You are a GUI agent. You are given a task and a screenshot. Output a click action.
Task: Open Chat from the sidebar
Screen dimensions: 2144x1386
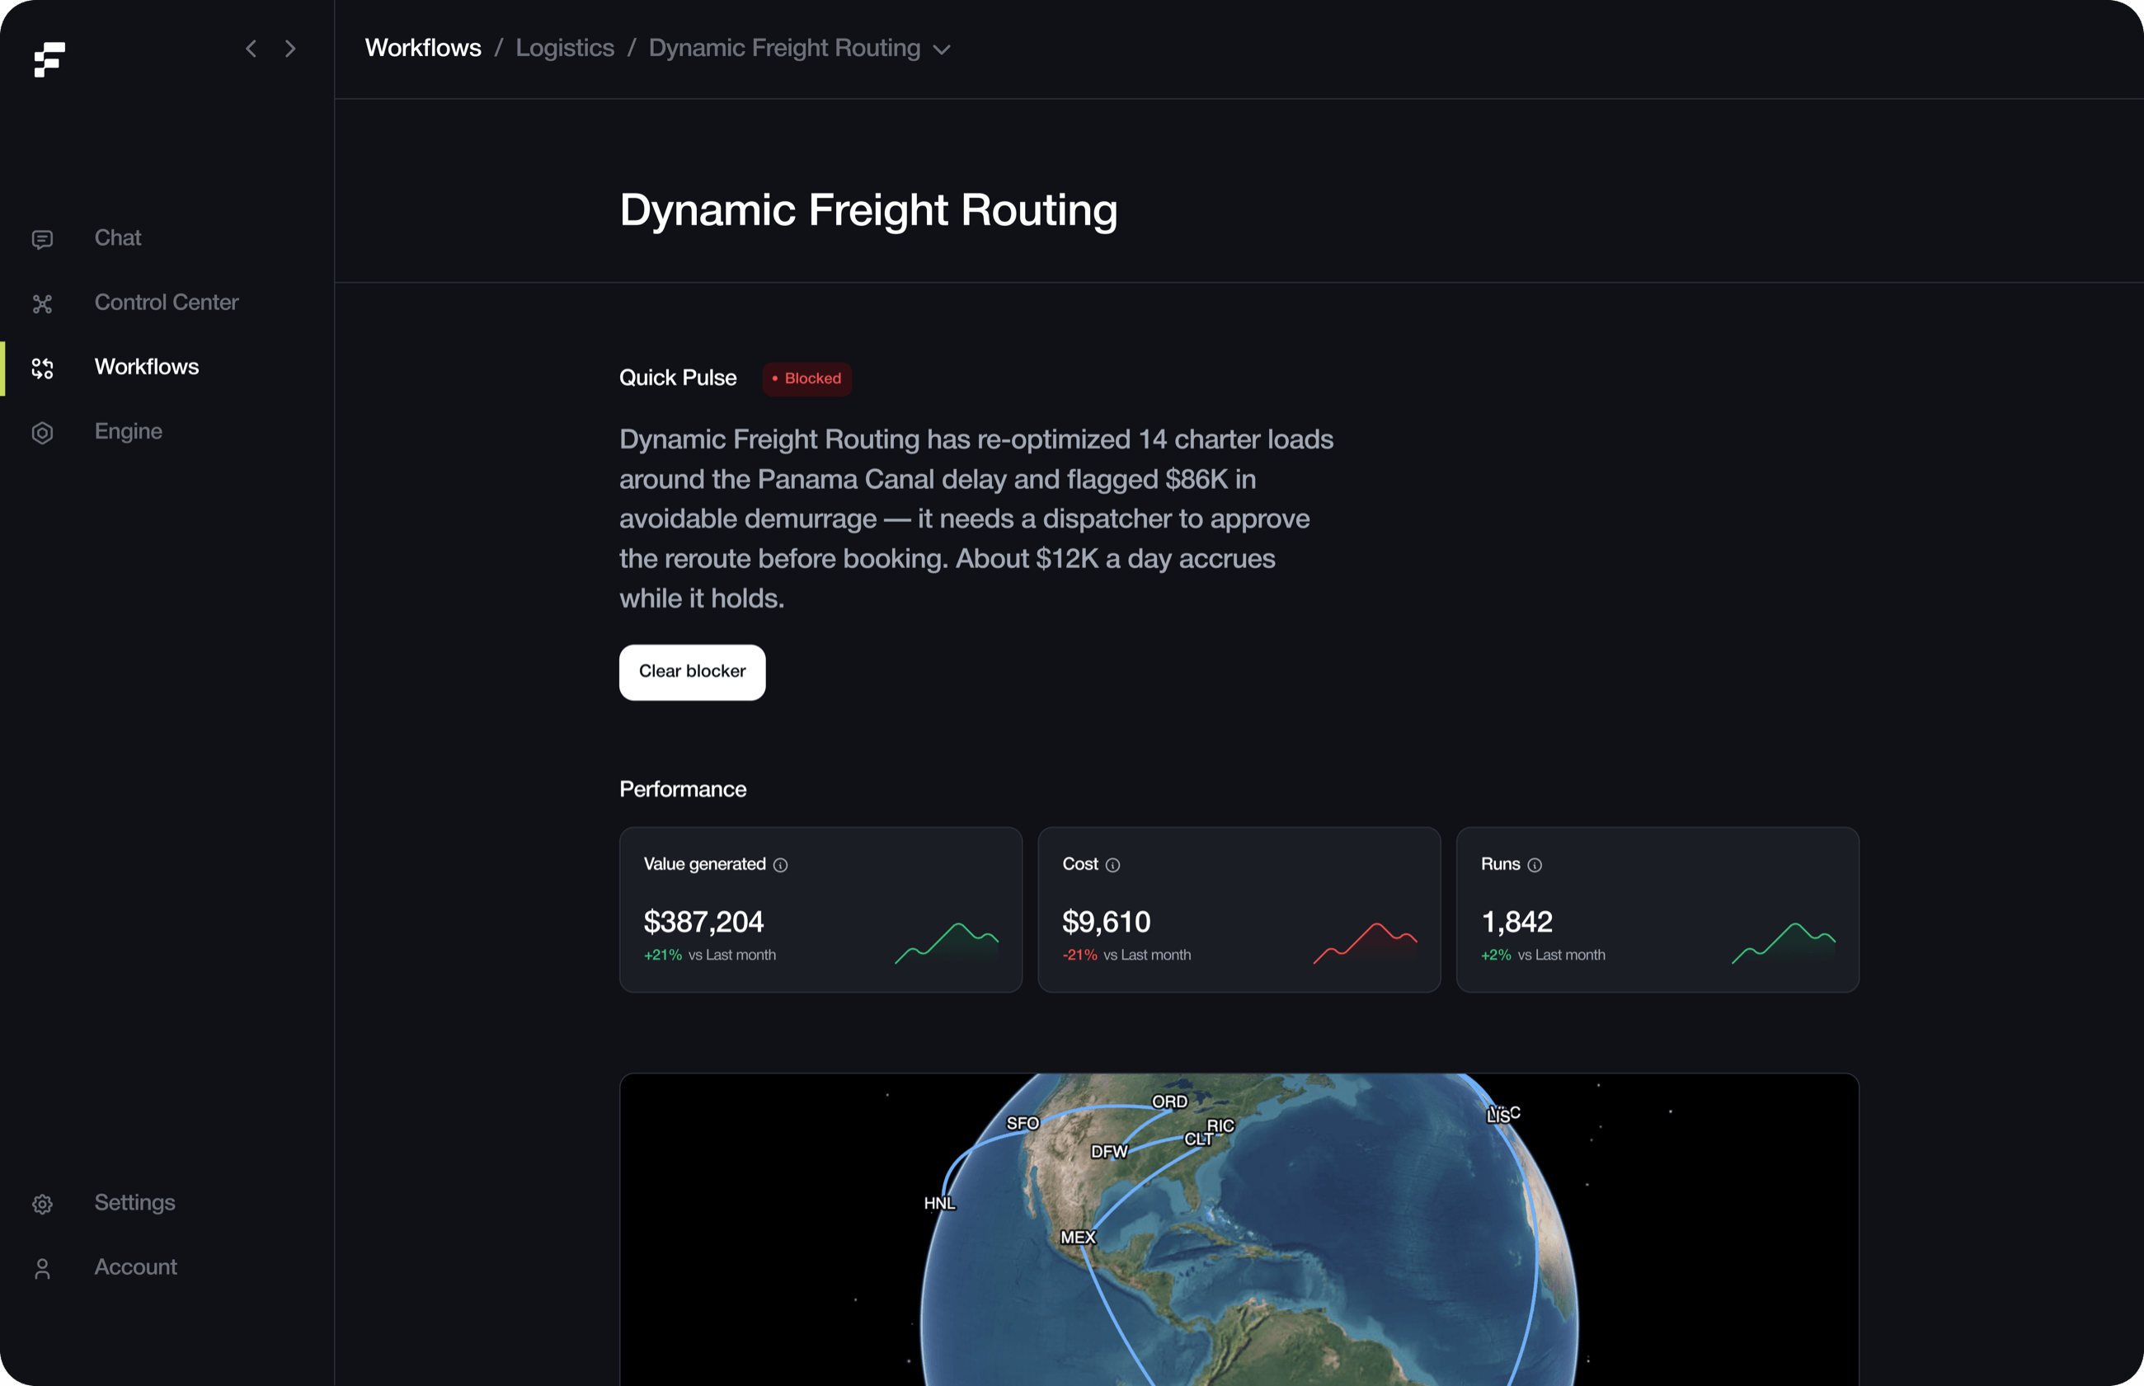pos(118,237)
